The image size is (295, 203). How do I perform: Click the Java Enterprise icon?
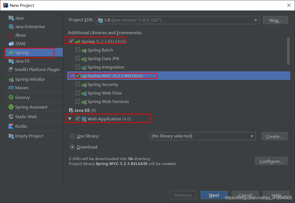coord(11,27)
